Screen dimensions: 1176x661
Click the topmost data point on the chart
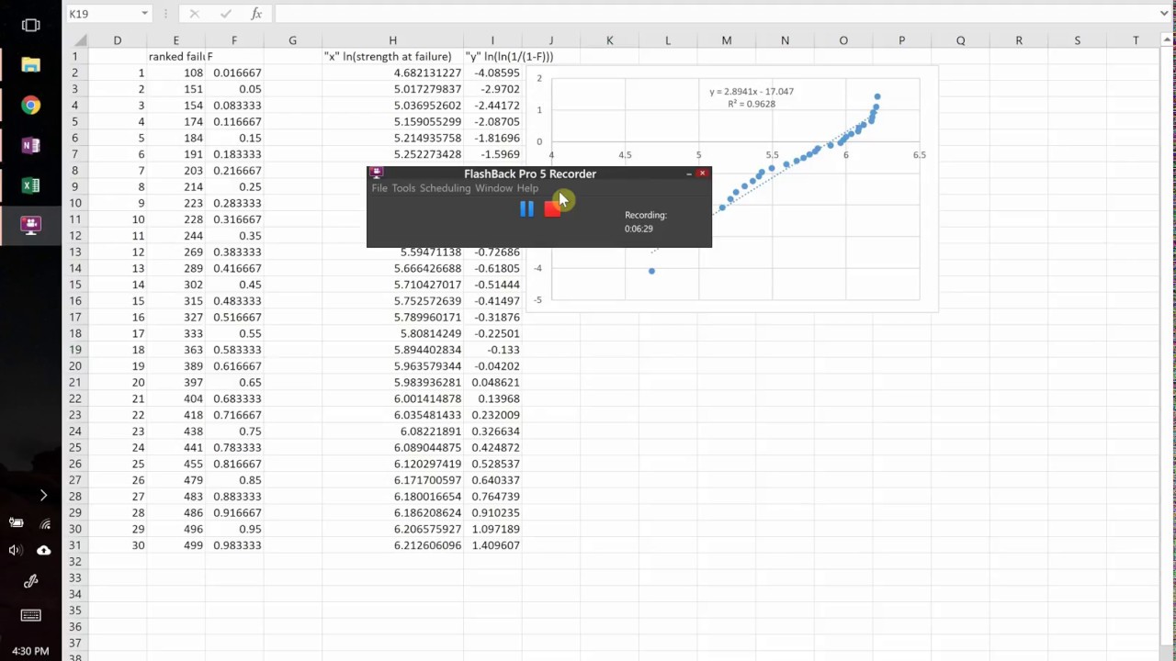coord(877,96)
